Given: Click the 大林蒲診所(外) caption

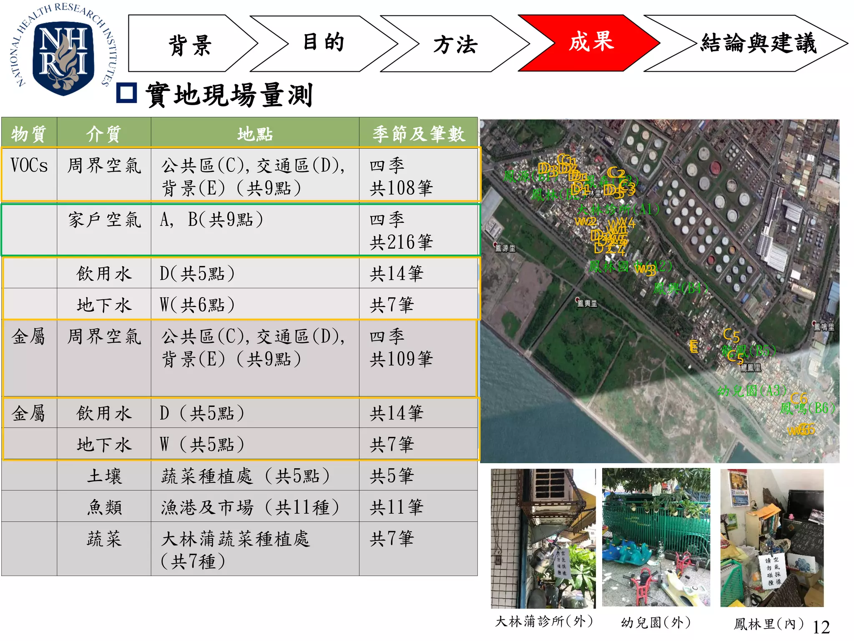Looking at the screenshot, I should click(x=544, y=621).
